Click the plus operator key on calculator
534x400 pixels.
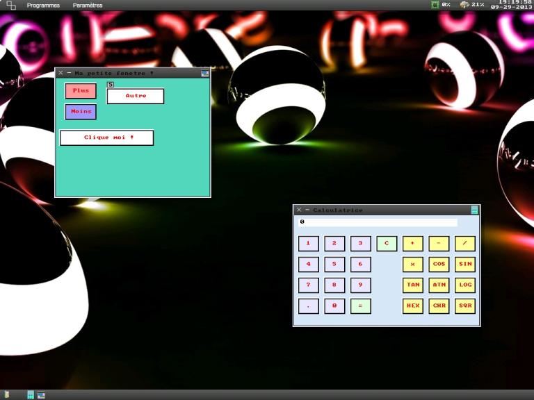point(413,244)
